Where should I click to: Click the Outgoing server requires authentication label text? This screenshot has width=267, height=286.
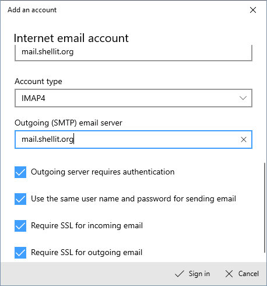click(x=103, y=172)
